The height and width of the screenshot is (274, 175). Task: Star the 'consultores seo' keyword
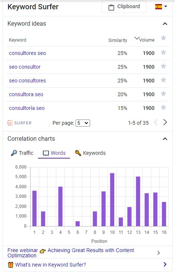click(163, 52)
